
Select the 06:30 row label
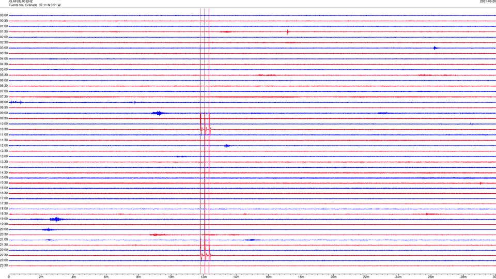[x=4, y=86]
